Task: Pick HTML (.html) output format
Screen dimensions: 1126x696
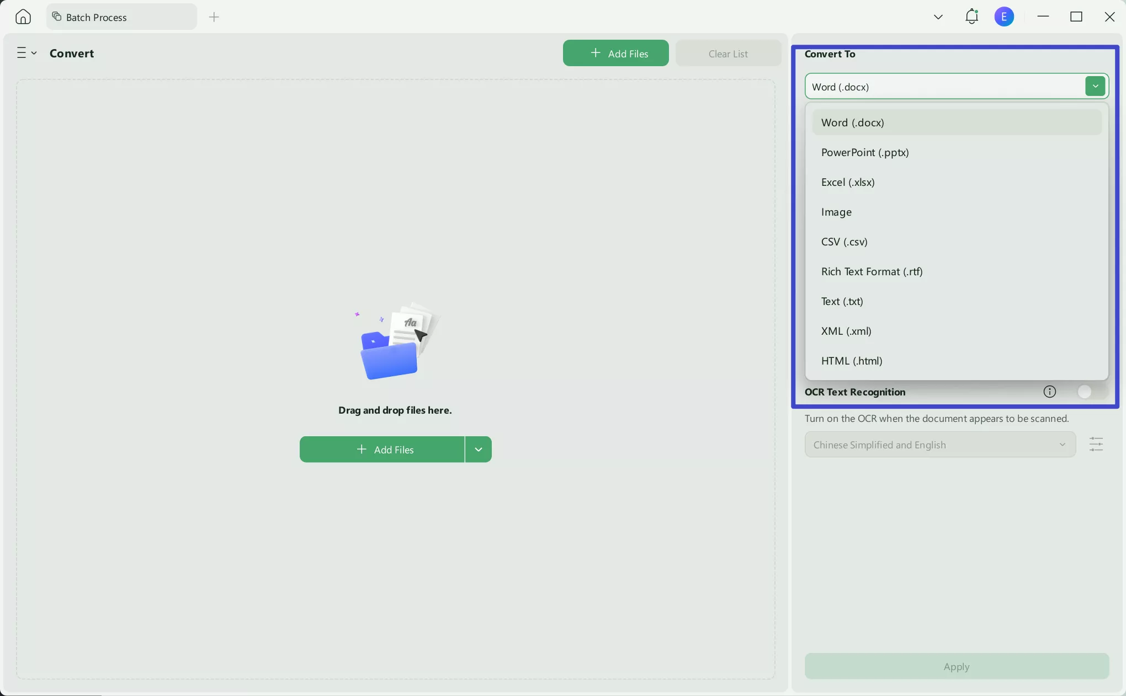Action: [851, 361]
